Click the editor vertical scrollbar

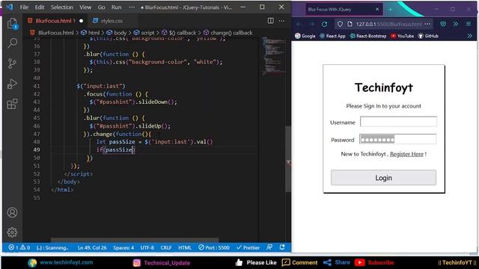pyautogui.click(x=288, y=158)
